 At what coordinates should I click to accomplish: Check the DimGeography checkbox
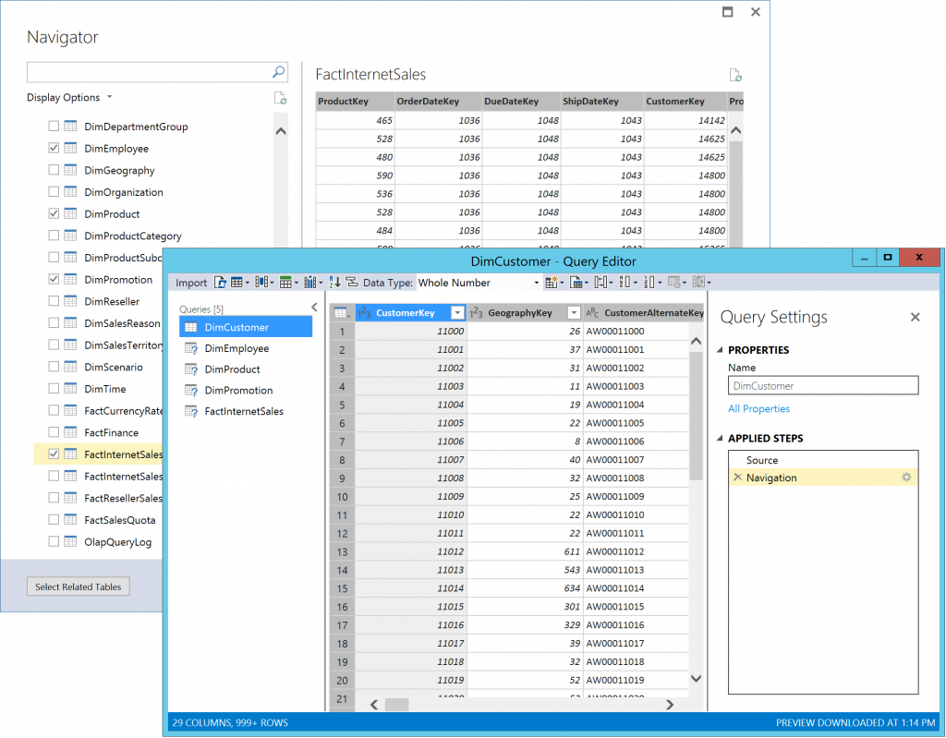coord(54,170)
